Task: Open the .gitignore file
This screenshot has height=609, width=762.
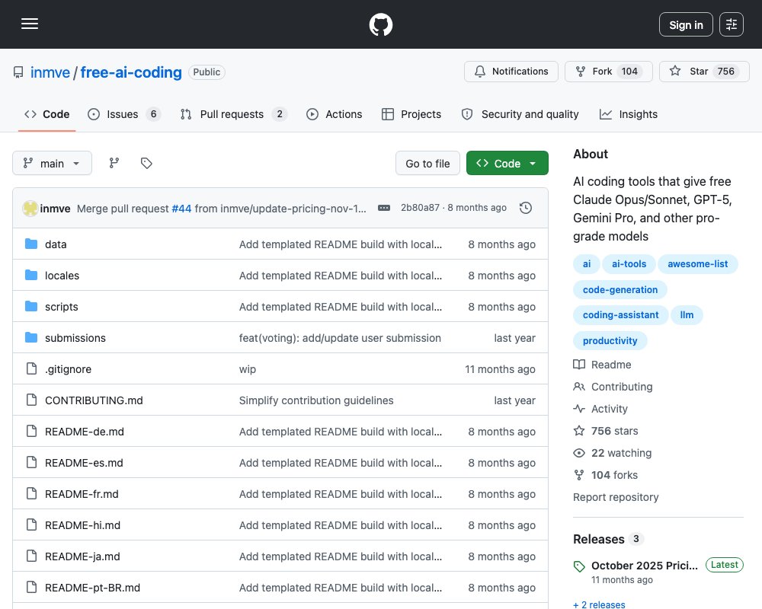Action: (68, 369)
